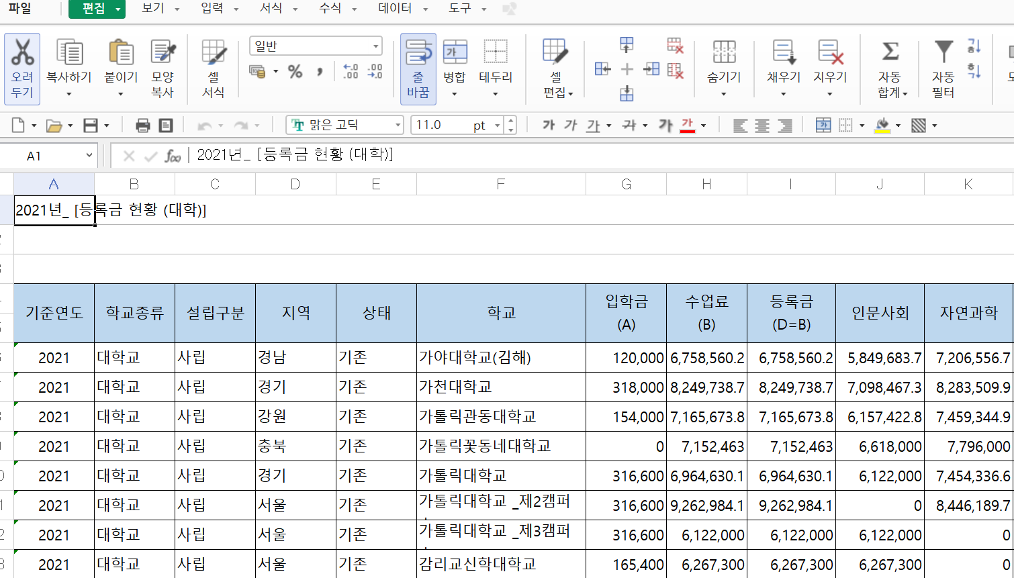This screenshot has width=1014, height=578.
Task: Expand the 붙이기 paste options arrow
Action: point(121,94)
